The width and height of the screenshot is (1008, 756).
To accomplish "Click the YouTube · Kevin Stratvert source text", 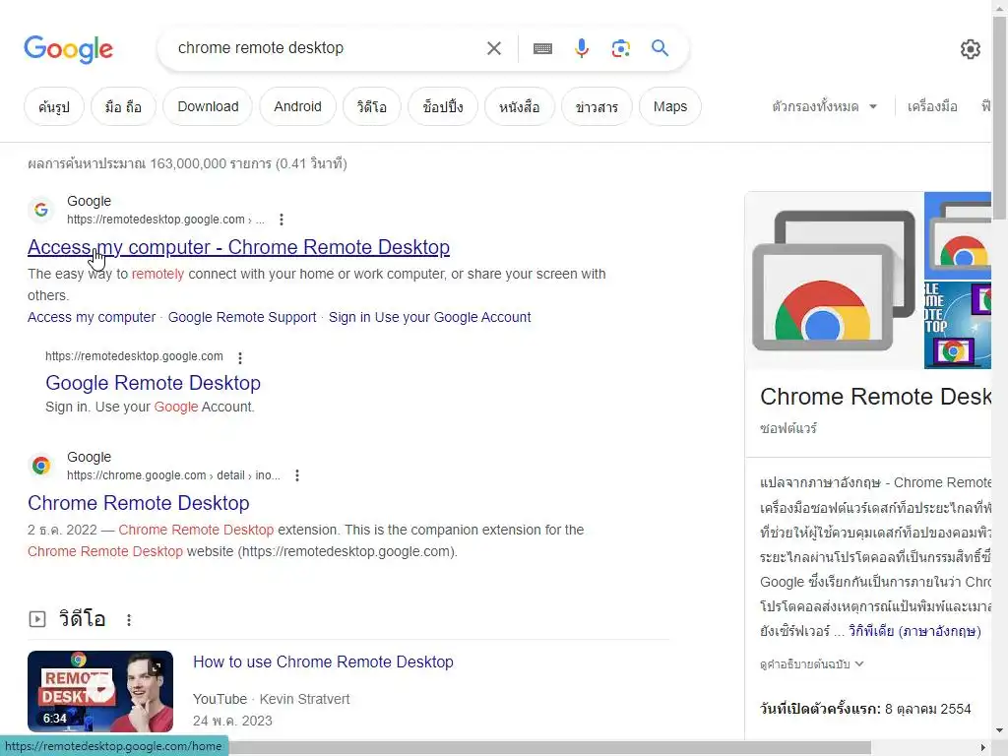I will click(x=272, y=699).
